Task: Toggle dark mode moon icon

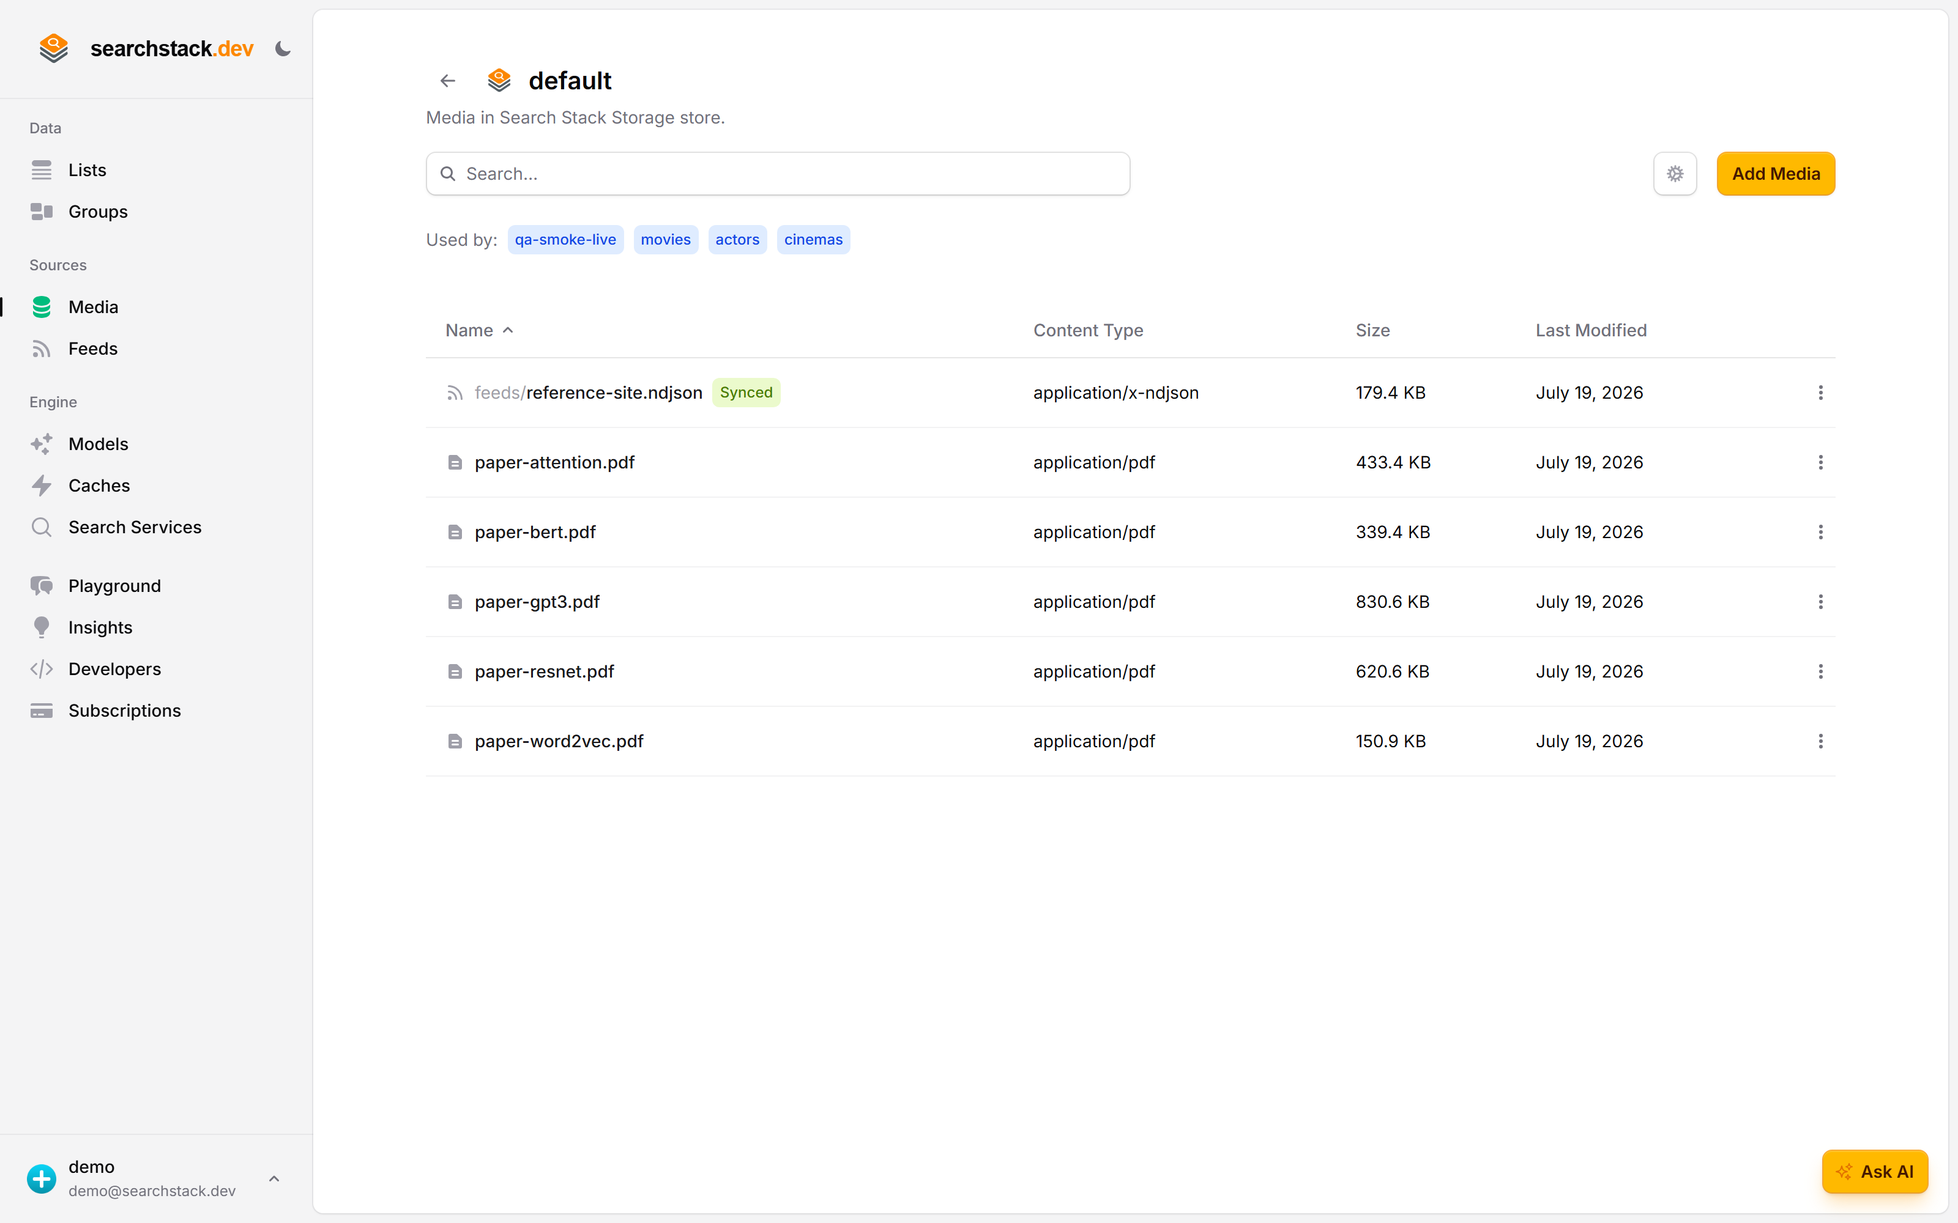Action: click(282, 48)
